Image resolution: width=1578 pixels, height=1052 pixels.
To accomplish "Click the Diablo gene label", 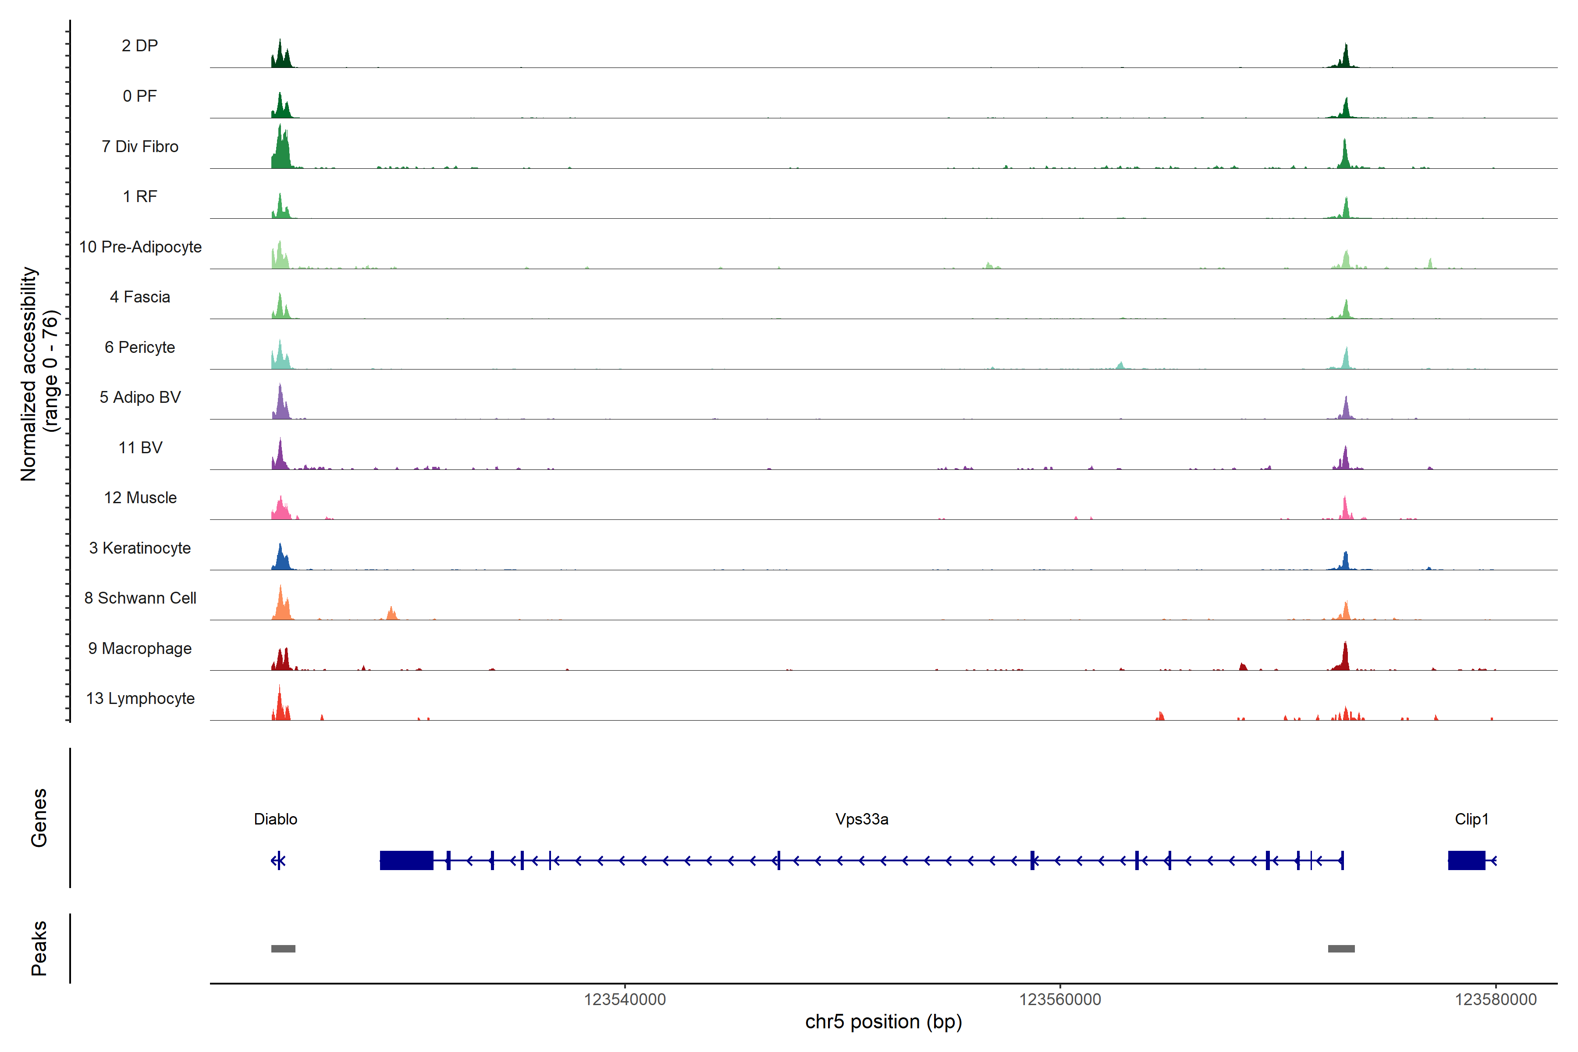I will point(275,819).
